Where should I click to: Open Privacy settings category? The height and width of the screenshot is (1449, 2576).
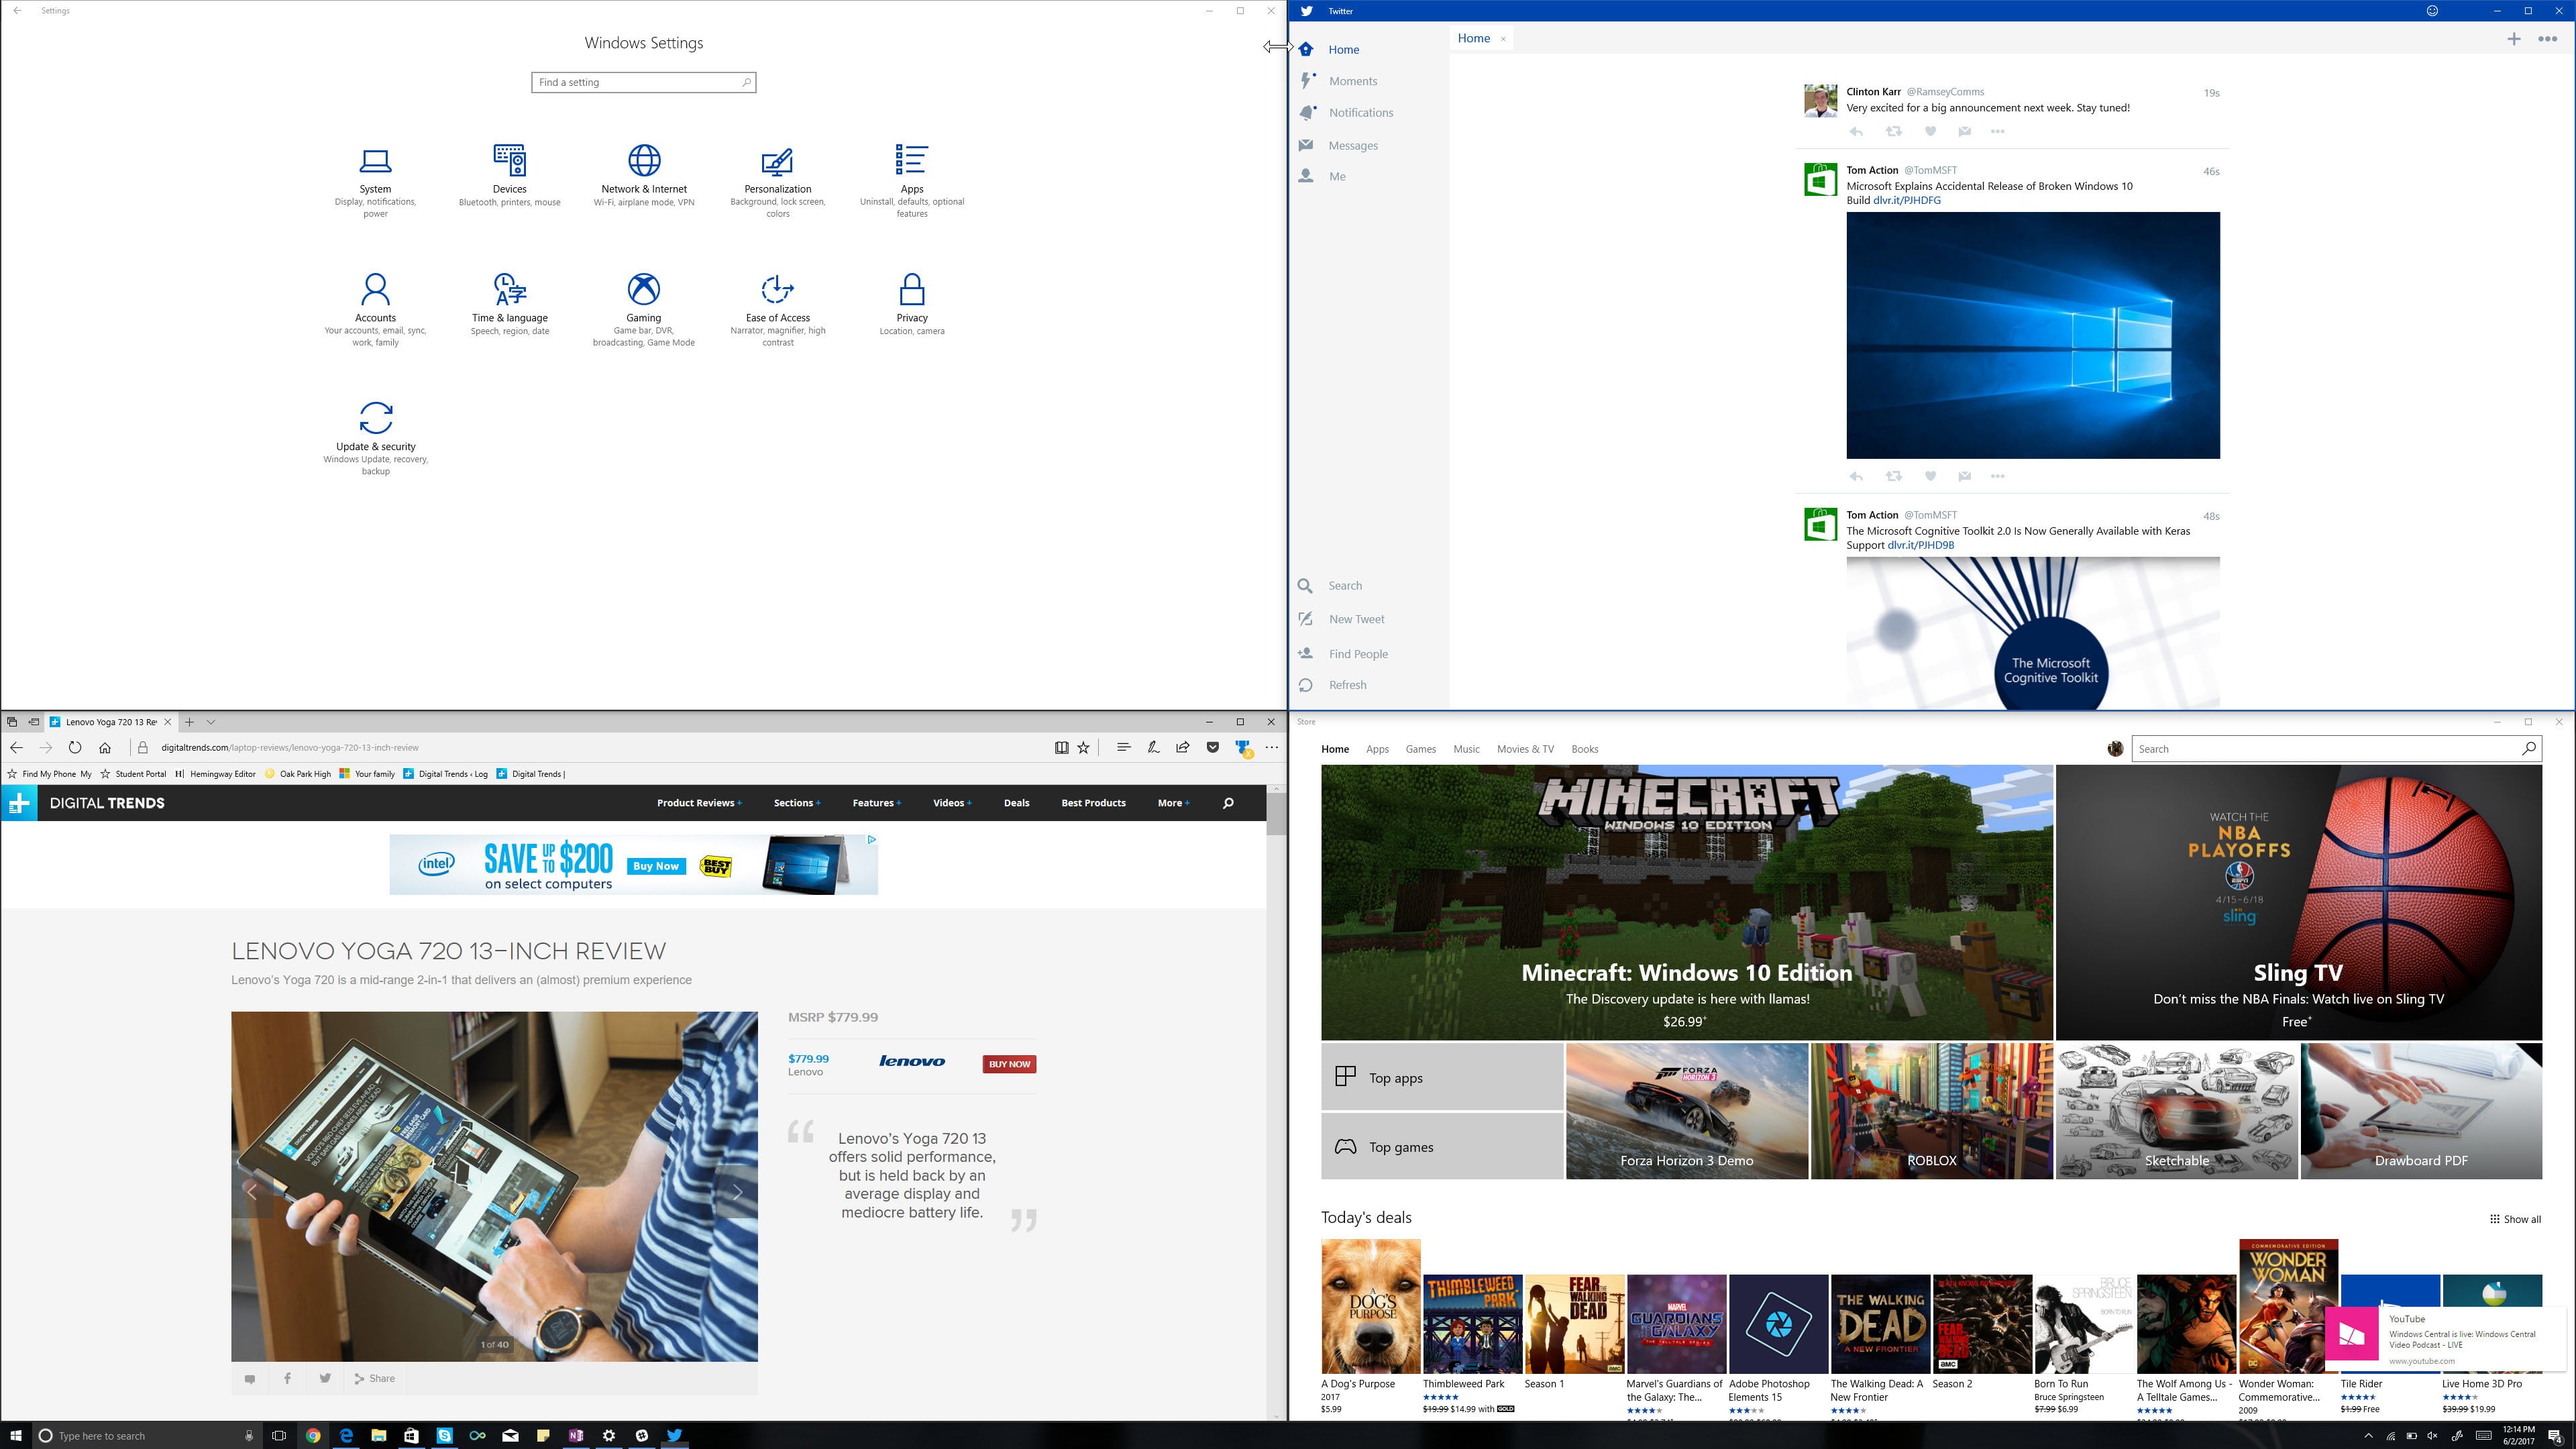(911, 305)
